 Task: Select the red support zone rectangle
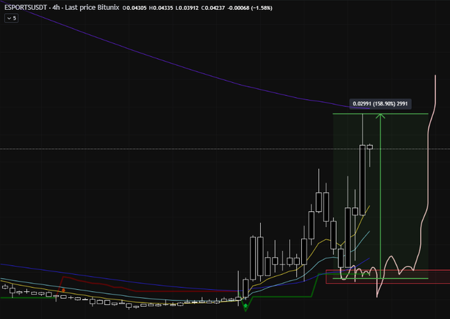click(x=388, y=277)
